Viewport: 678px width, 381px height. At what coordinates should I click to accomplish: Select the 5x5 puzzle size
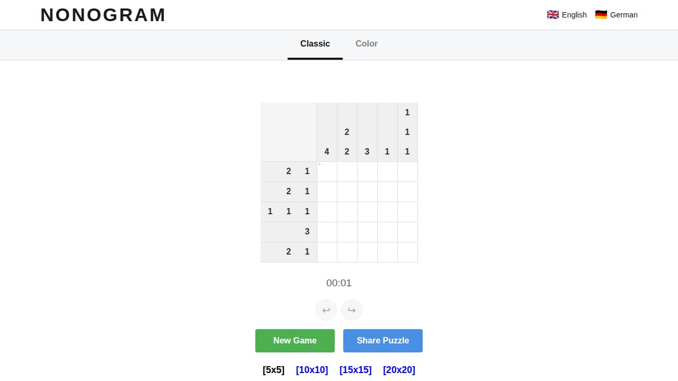(x=273, y=370)
